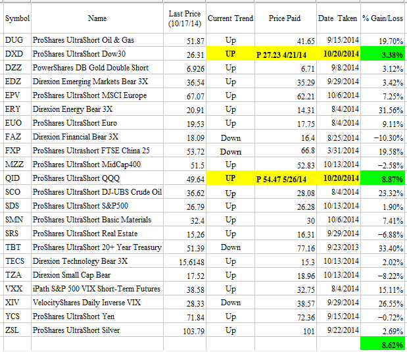
Task: Click iPath S&P 500 VIX Short-Term Futures
Action: pos(96,288)
